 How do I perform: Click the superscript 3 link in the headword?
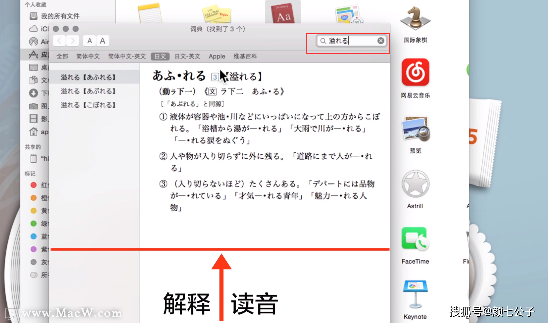(x=214, y=77)
